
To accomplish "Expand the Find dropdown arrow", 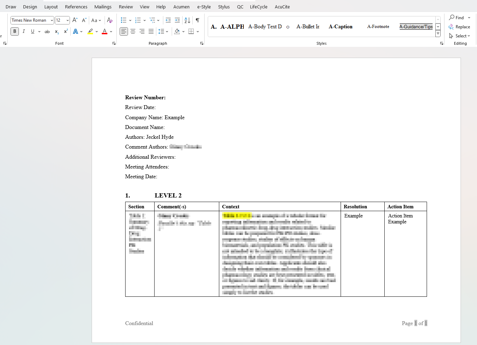I will click(x=469, y=17).
